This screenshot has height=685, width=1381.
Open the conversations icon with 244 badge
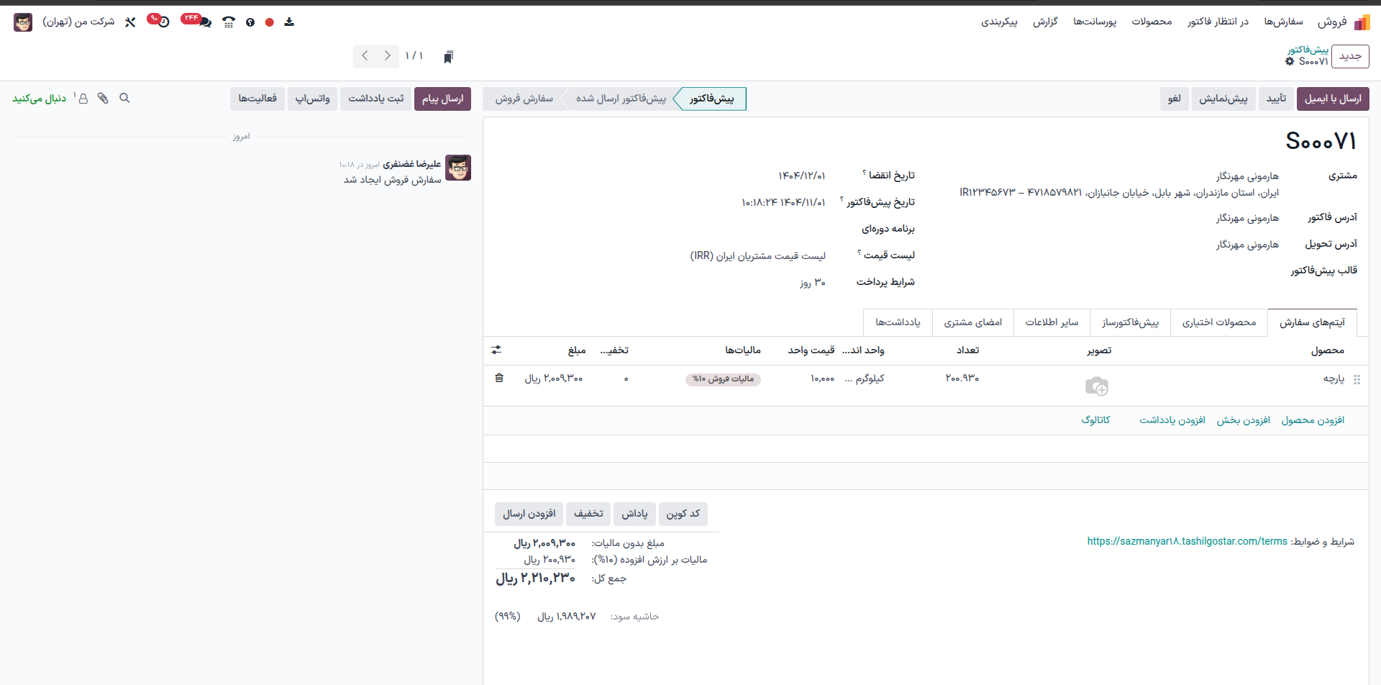pos(204,22)
